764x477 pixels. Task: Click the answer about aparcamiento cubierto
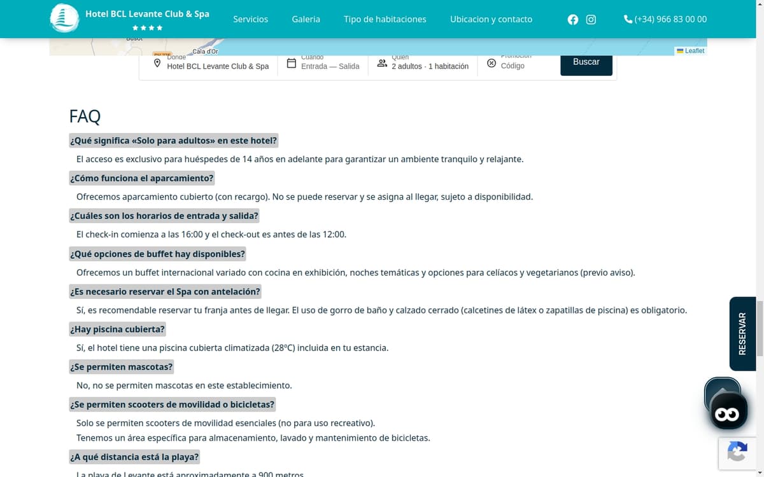click(304, 197)
